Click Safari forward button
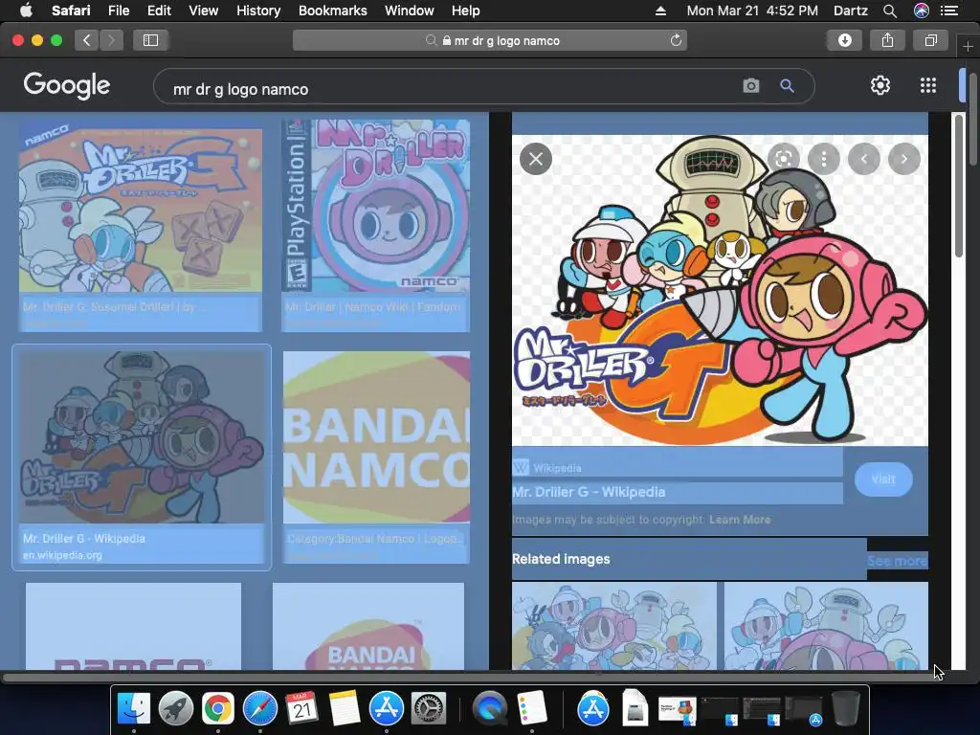The height and width of the screenshot is (735, 980). (111, 40)
